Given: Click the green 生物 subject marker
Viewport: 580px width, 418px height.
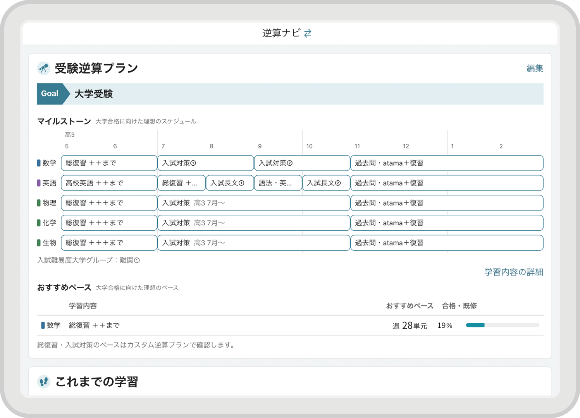Looking at the screenshot, I should click(39, 243).
